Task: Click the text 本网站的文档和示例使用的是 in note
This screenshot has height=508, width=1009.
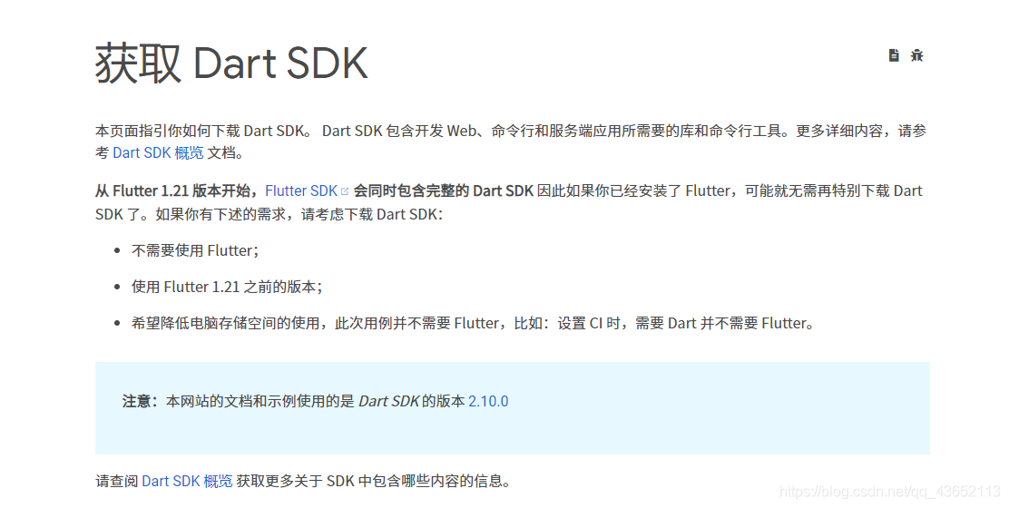Action: point(260,401)
